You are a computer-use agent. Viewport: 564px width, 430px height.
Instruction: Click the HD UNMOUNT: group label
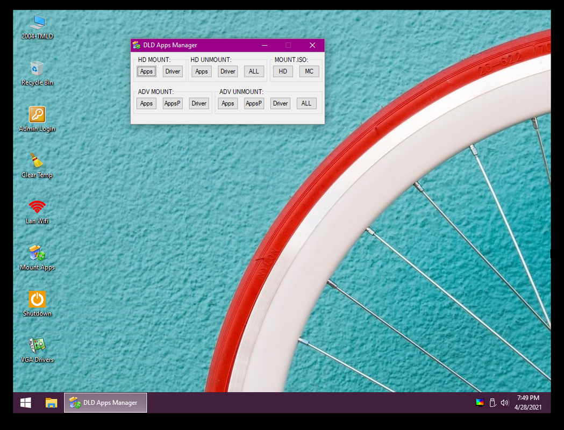pyautogui.click(x=211, y=60)
